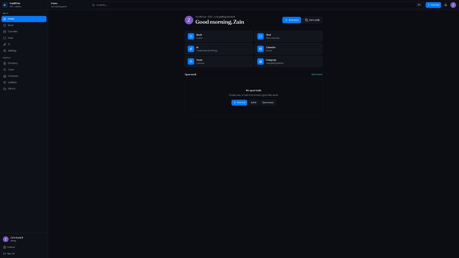Screen dimensions: 459x258
Task: Click the New task button in the top bar
Action: [433, 5]
